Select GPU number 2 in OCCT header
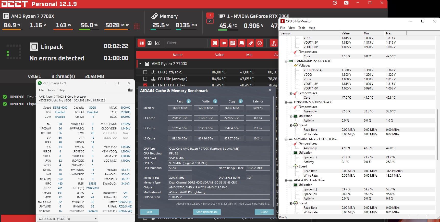 point(210,21)
